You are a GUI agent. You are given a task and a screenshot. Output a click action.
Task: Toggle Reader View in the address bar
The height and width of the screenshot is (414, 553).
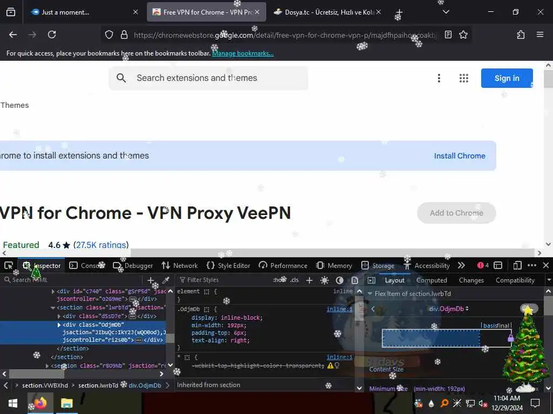448,34
